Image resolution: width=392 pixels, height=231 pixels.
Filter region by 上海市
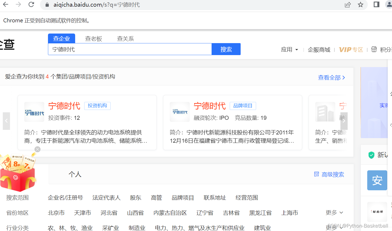[290, 213]
